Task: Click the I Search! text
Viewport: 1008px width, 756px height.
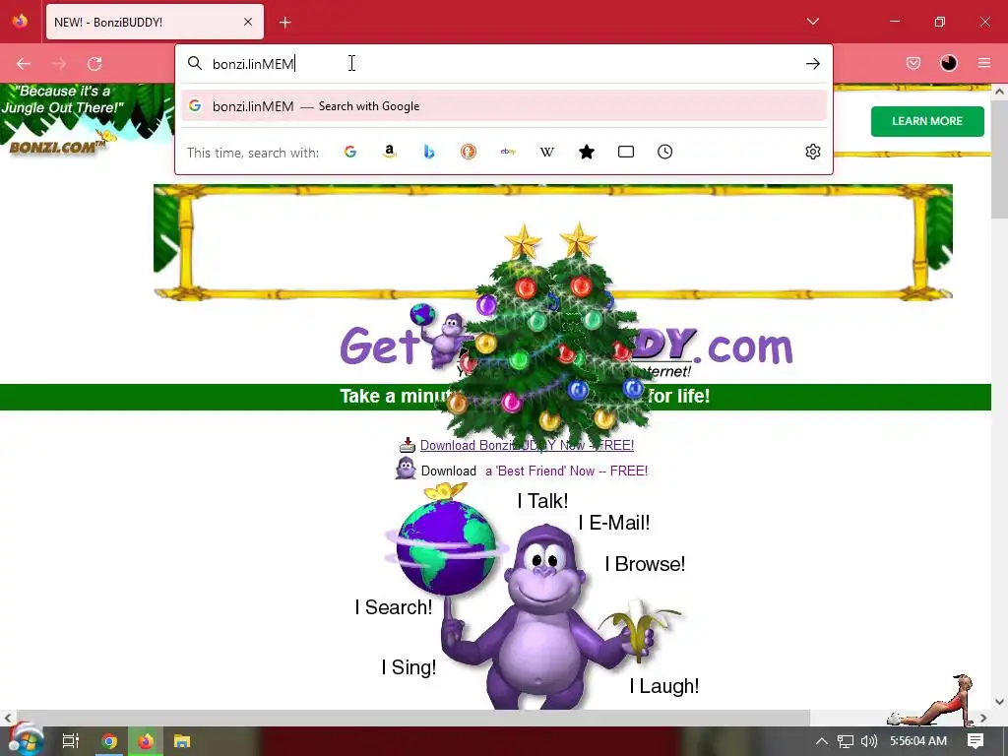Action: pyautogui.click(x=394, y=606)
